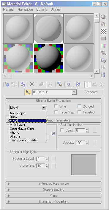Click the Reset Map/Mtl delete icon

32,84
